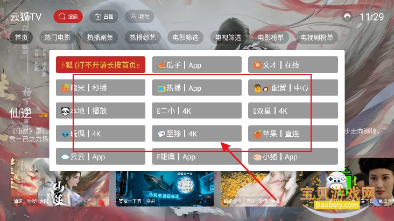Image resolution: width=394 pixels, height=221 pixels.
Task: Select the 本地 | 播放 panda source
Action: [x=101, y=110]
